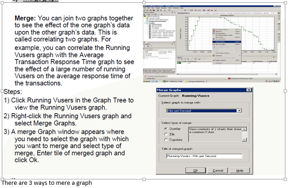The width and height of the screenshot is (289, 188).
Task: Switch to the Hits per Second graph tab
Action: (196, 13)
